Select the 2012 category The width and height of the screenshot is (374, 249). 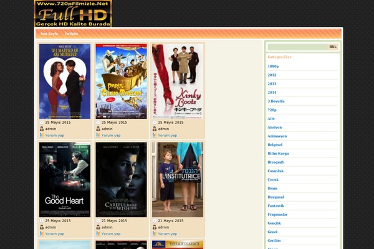point(272,75)
